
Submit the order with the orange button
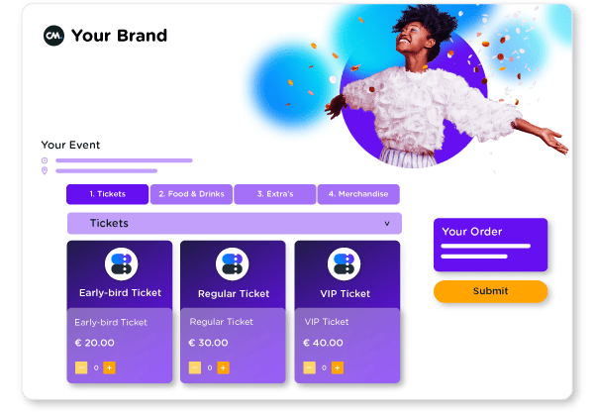click(491, 291)
